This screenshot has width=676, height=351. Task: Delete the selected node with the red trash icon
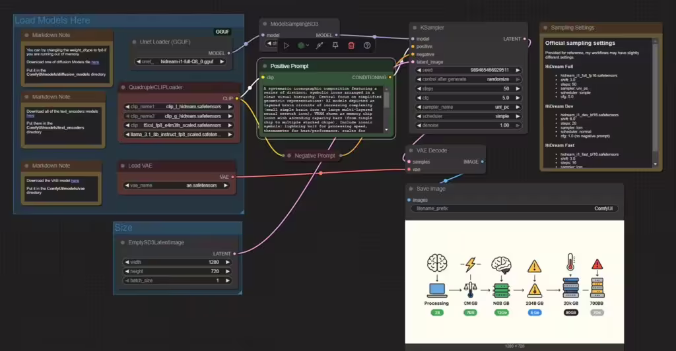[x=351, y=46]
